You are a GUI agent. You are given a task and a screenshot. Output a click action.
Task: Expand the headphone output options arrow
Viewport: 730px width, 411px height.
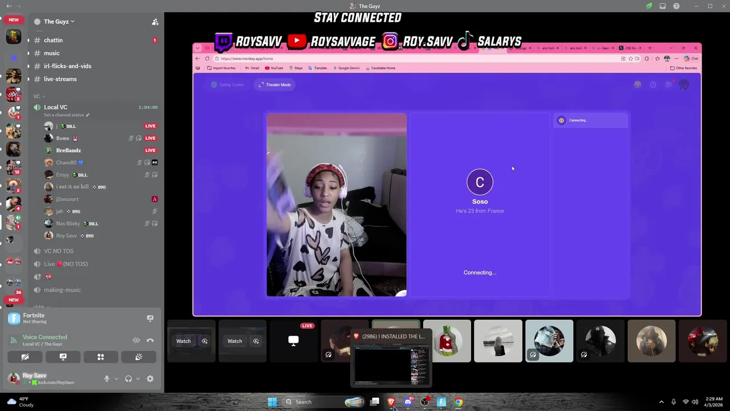[138, 379]
